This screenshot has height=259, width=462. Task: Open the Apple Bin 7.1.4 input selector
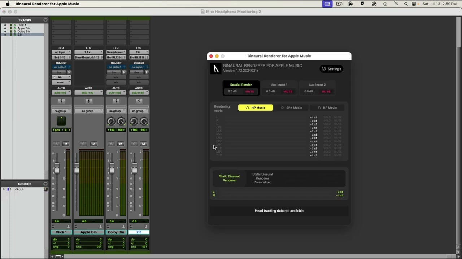point(88,52)
